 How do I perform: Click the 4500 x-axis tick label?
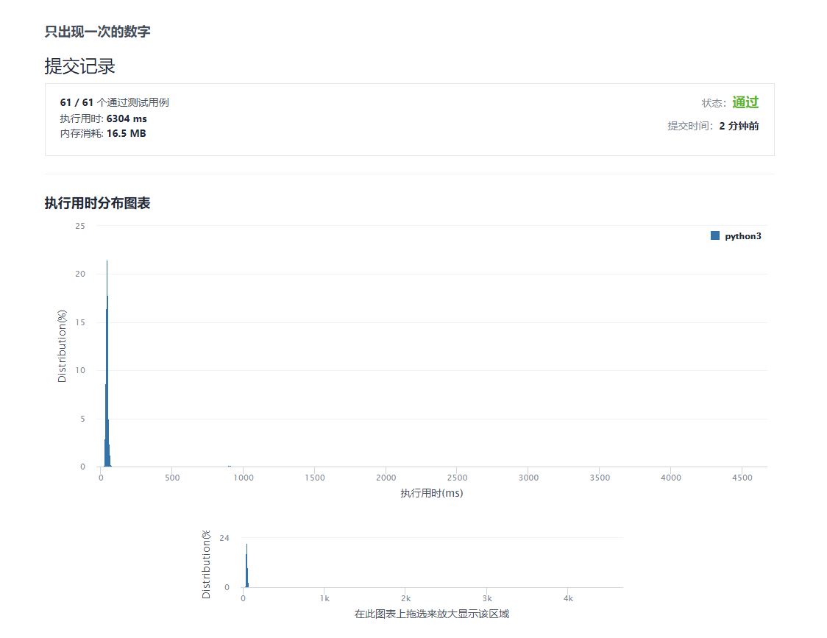tap(742, 478)
